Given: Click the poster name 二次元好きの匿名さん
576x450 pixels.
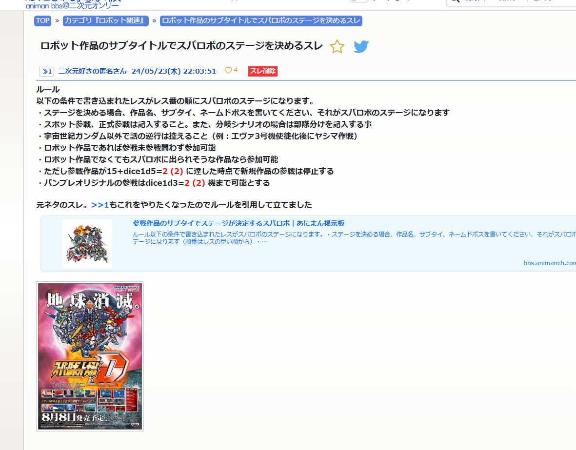Looking at the screenshot, I should pyautogui.click(x=92, y=71).
